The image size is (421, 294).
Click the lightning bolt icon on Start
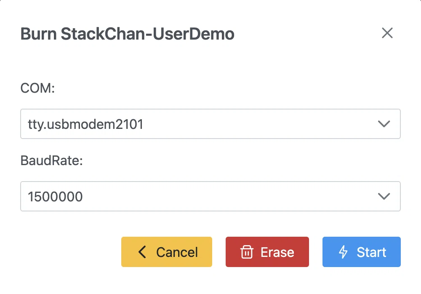343,252
